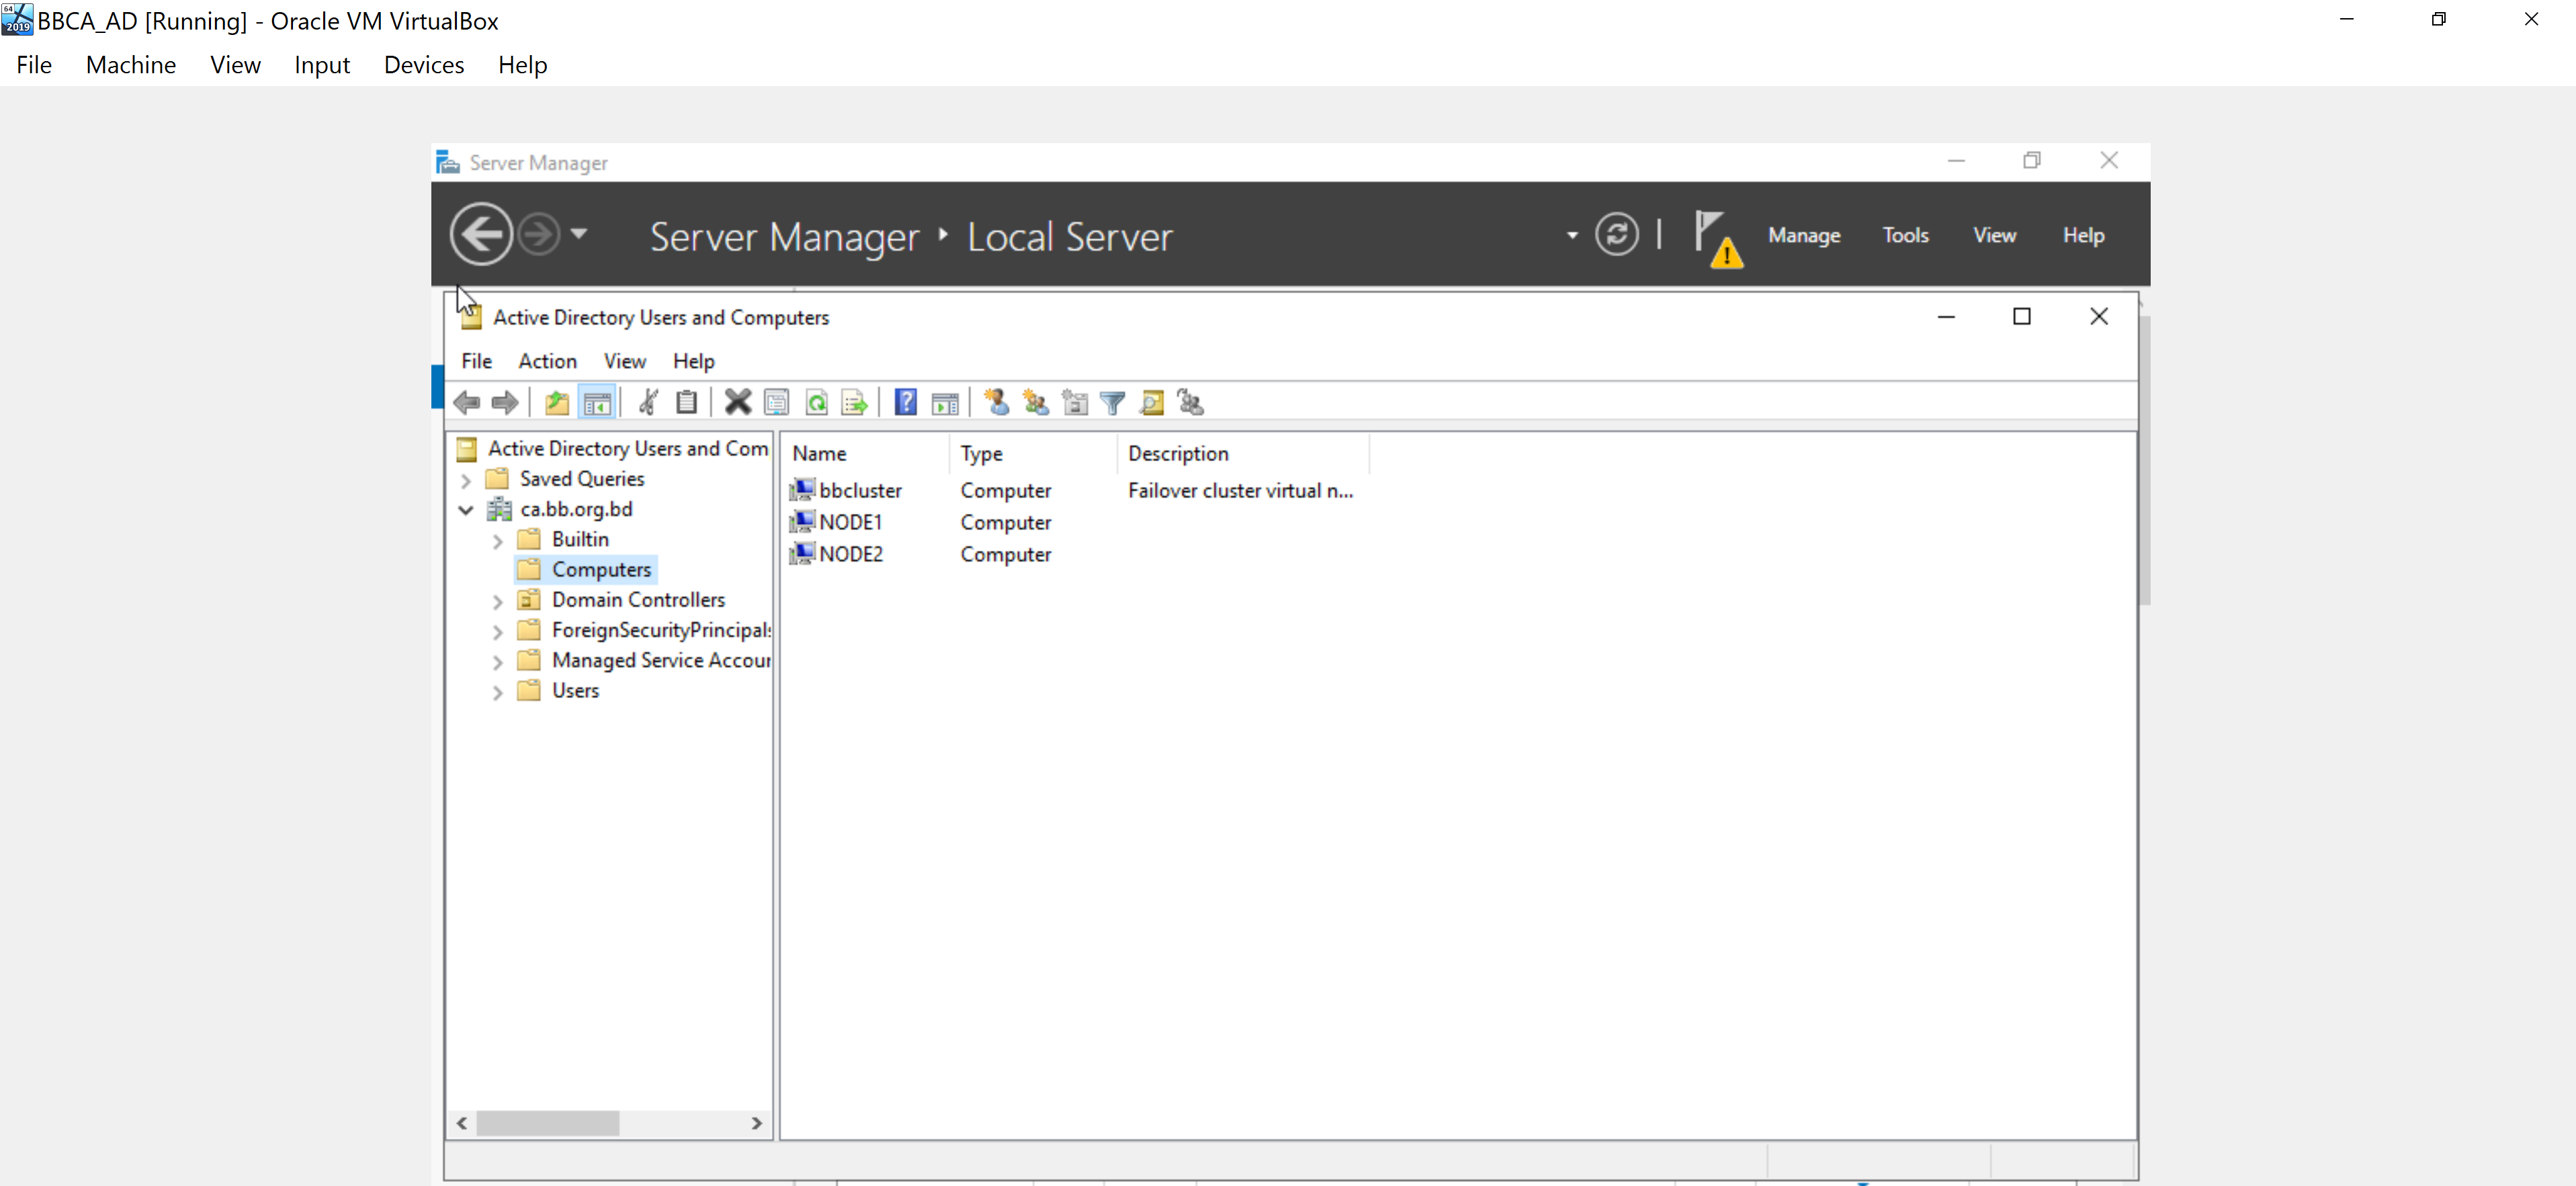Click Server Manager vertical scrollbar

tap(2144, 460)
